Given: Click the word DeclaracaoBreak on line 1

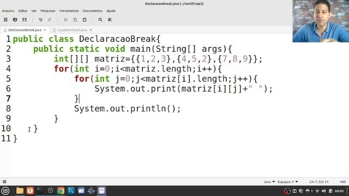Looking at the screenshot, I should [117, 39].
